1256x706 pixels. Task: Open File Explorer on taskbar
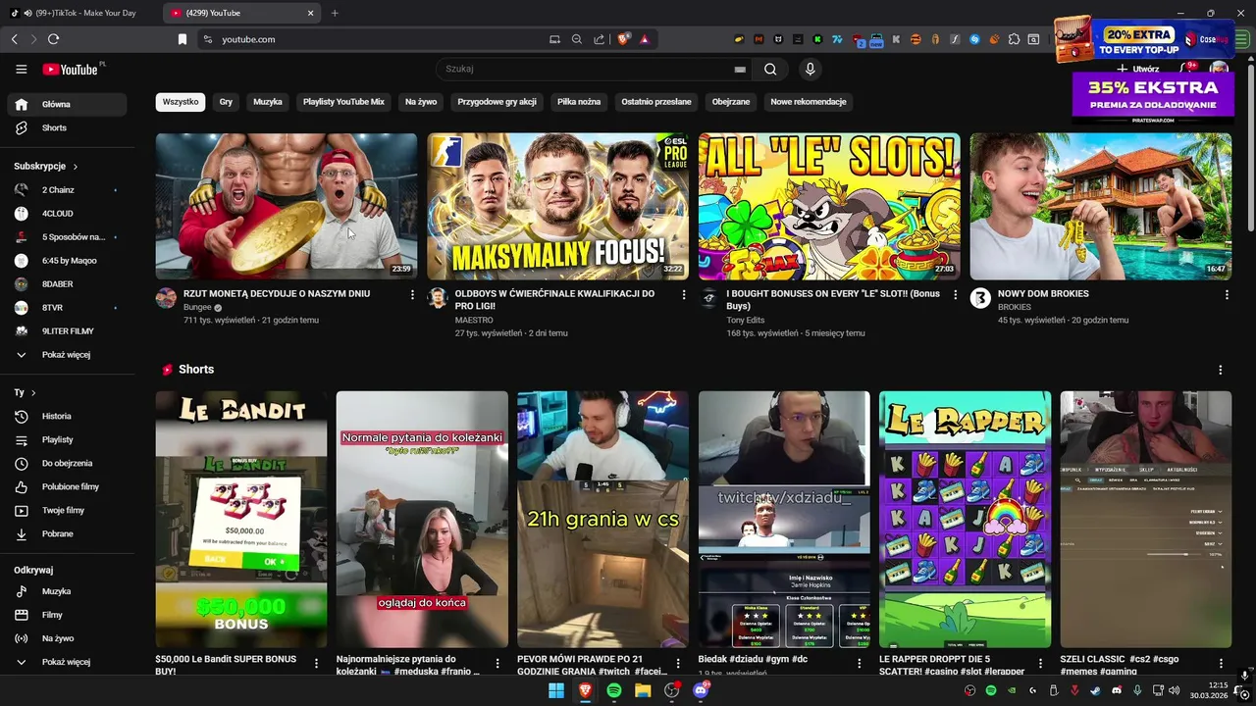pos(643,690)
